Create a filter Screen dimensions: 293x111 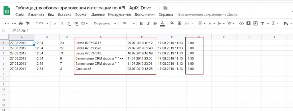(x=263, y=23)
